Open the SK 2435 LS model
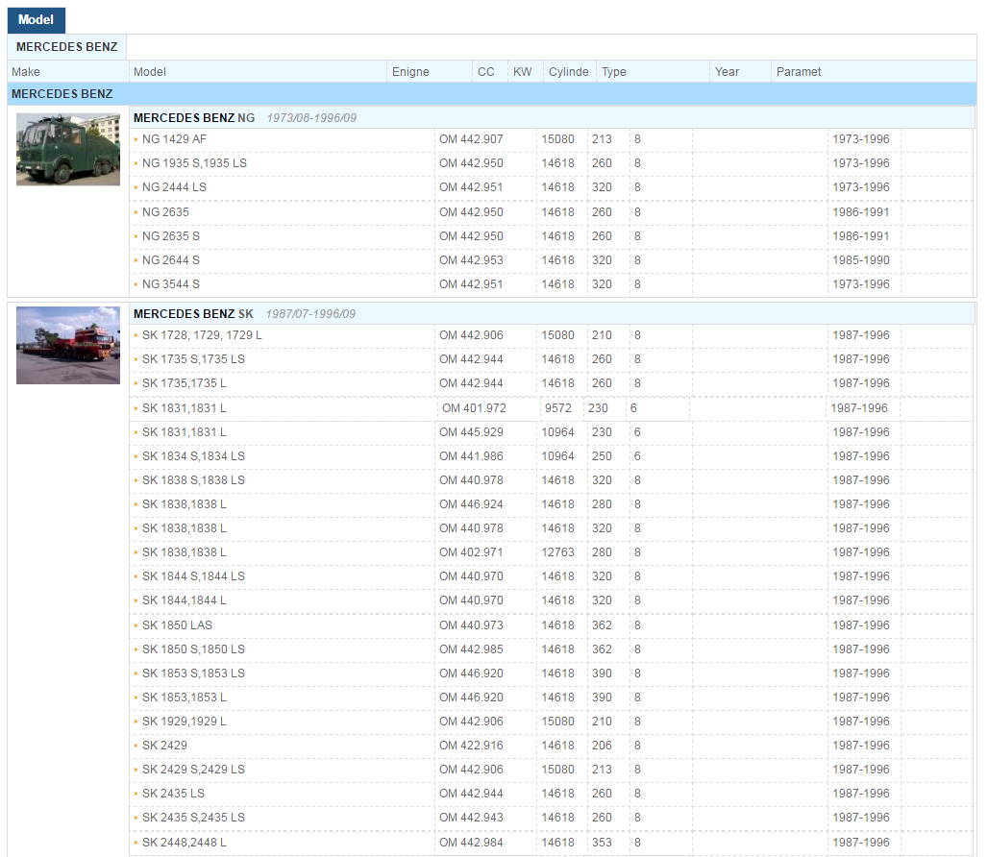988x857 pixels. click(x=173, y=794)
